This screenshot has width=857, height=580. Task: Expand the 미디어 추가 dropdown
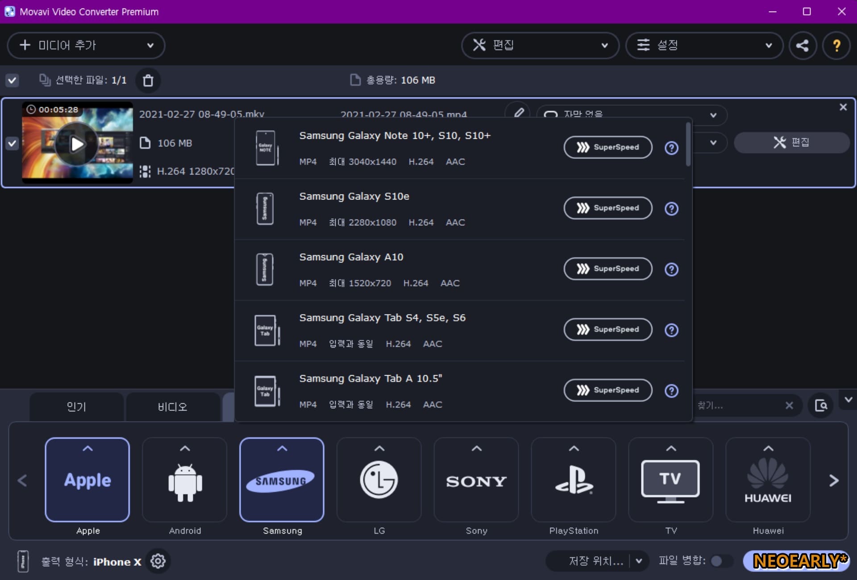pyautogui.click(x=150, y=46)
